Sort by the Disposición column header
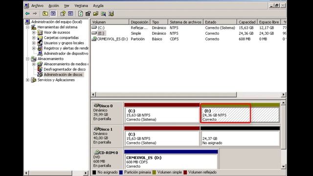The width and height of the screenshot is (313, 176). coord(139,22)
